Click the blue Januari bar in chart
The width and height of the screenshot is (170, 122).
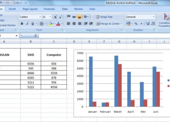(x=91, y=82)
